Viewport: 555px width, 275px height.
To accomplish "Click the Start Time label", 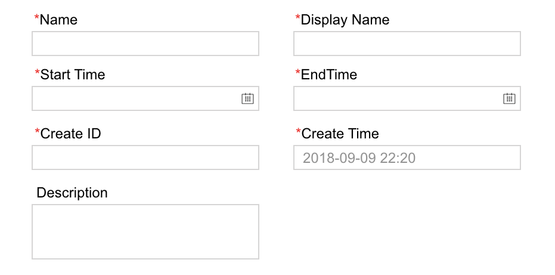I will 72,75.
